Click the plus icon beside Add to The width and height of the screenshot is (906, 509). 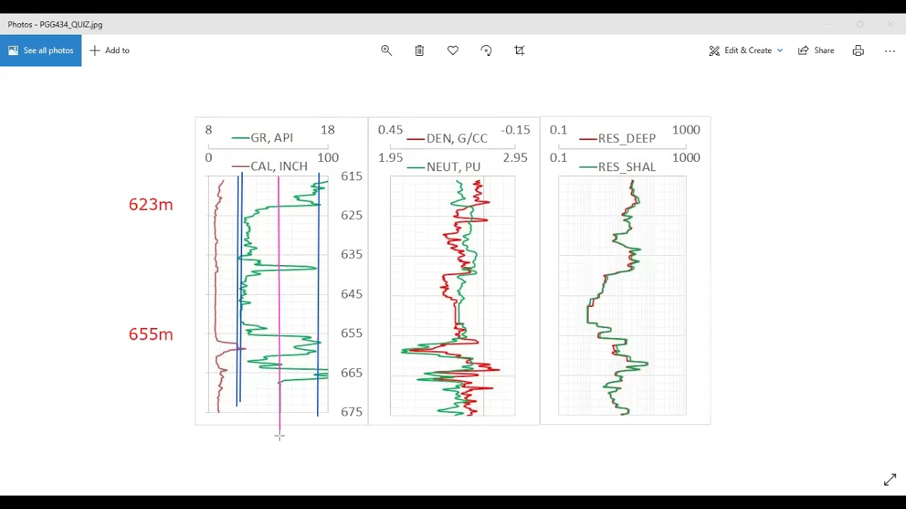(95, 50)
